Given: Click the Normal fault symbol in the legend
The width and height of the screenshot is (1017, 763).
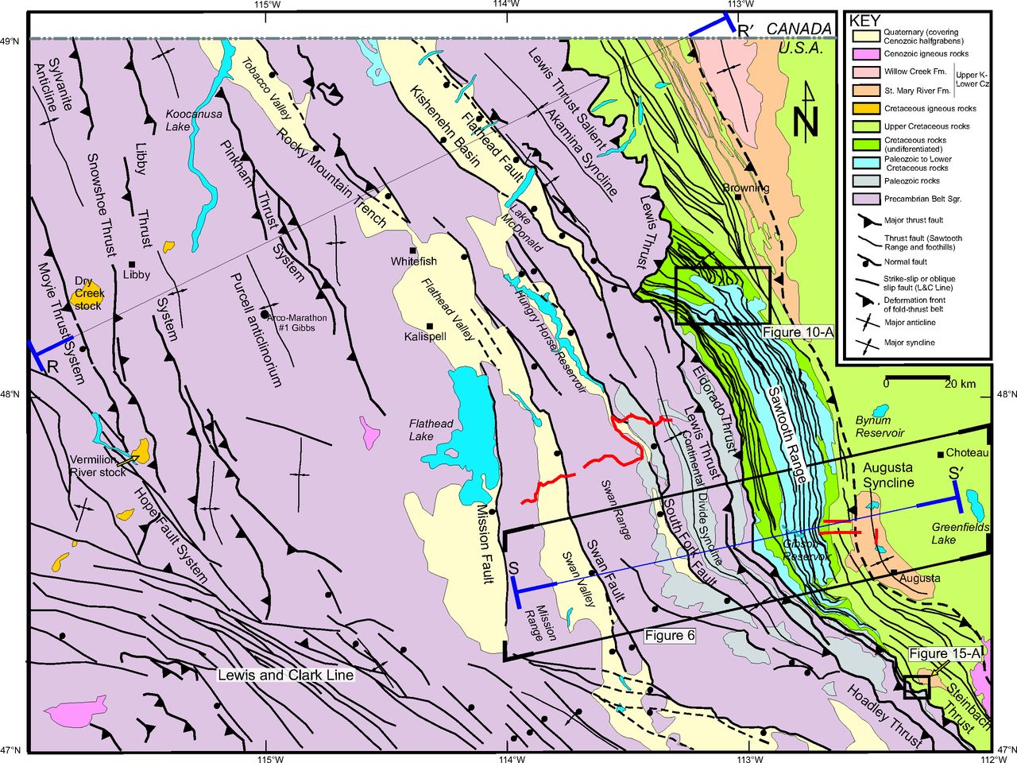Looking at the screenshot, I should pyautogui.click(x=870, y=261).
